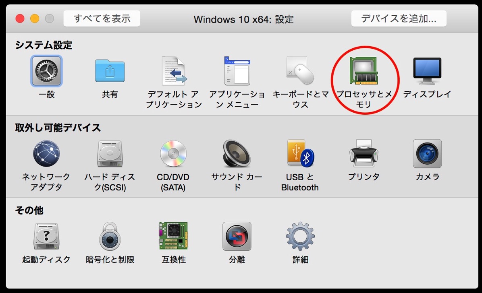482x293 pixels.
Task: Click the その他 section heading
Action: [x=29, y=210]
